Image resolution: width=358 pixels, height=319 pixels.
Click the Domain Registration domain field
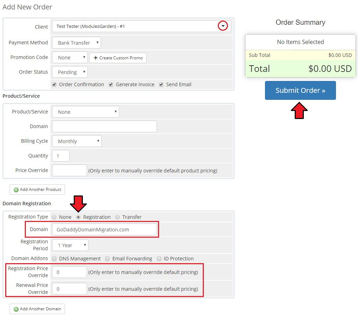(105, 229)
